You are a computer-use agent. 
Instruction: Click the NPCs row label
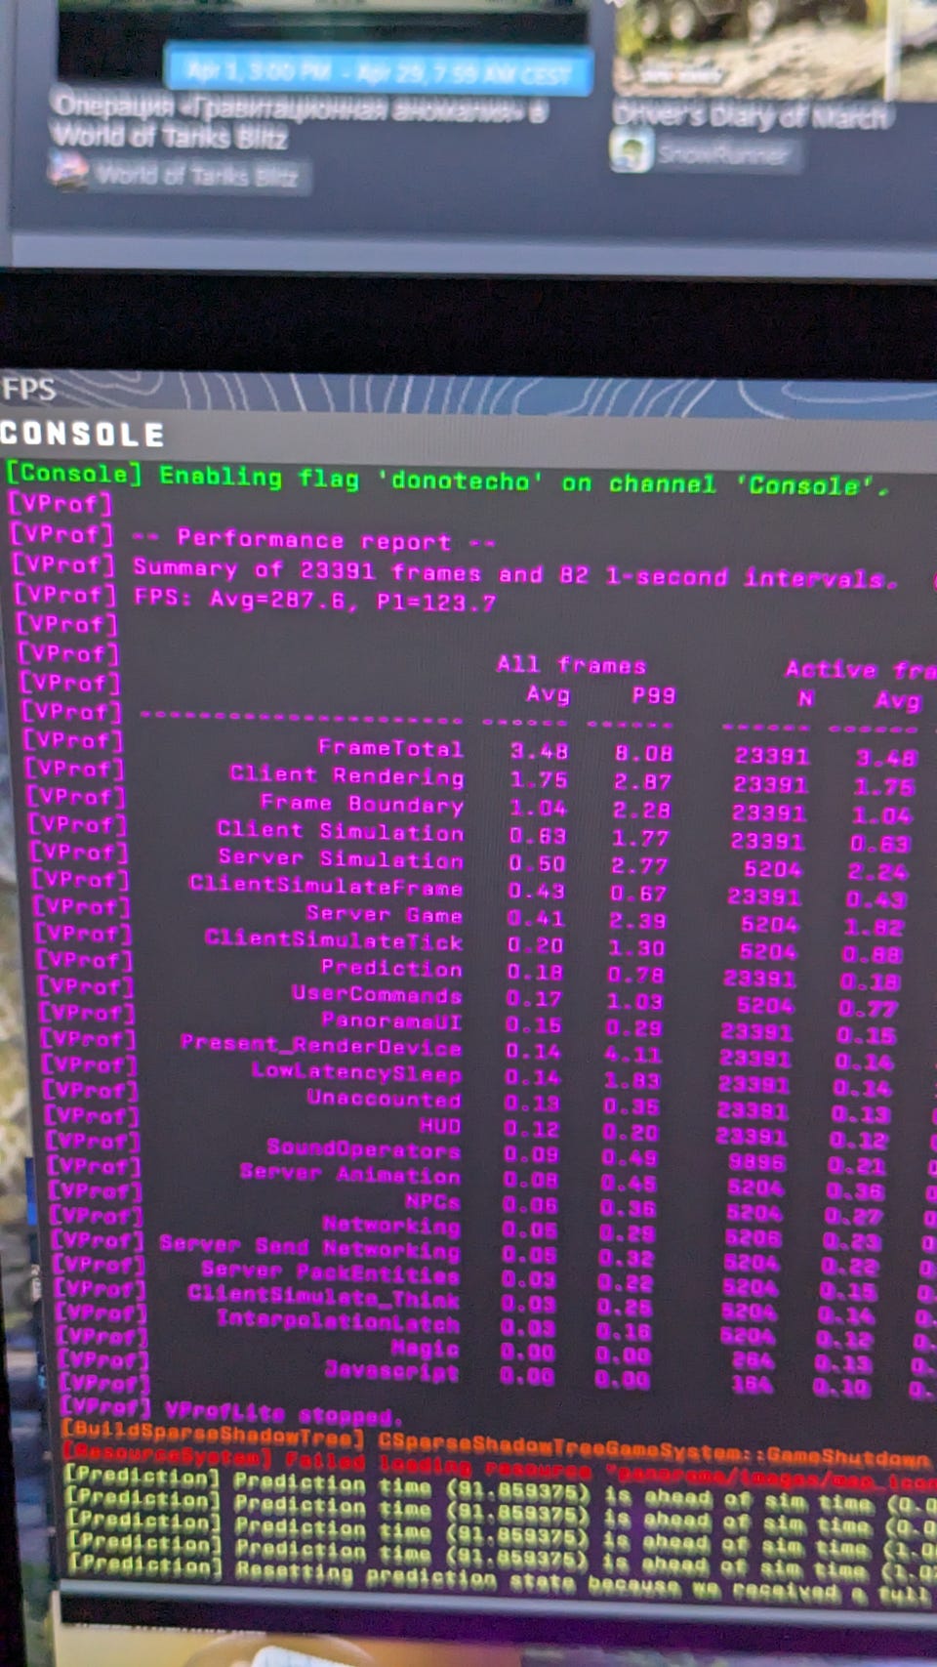point(432,1201)
